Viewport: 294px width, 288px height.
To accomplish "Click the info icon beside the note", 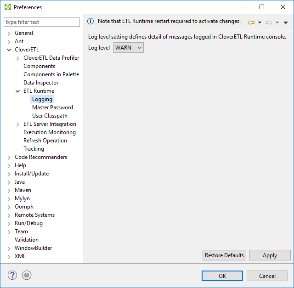I will 90,21.
